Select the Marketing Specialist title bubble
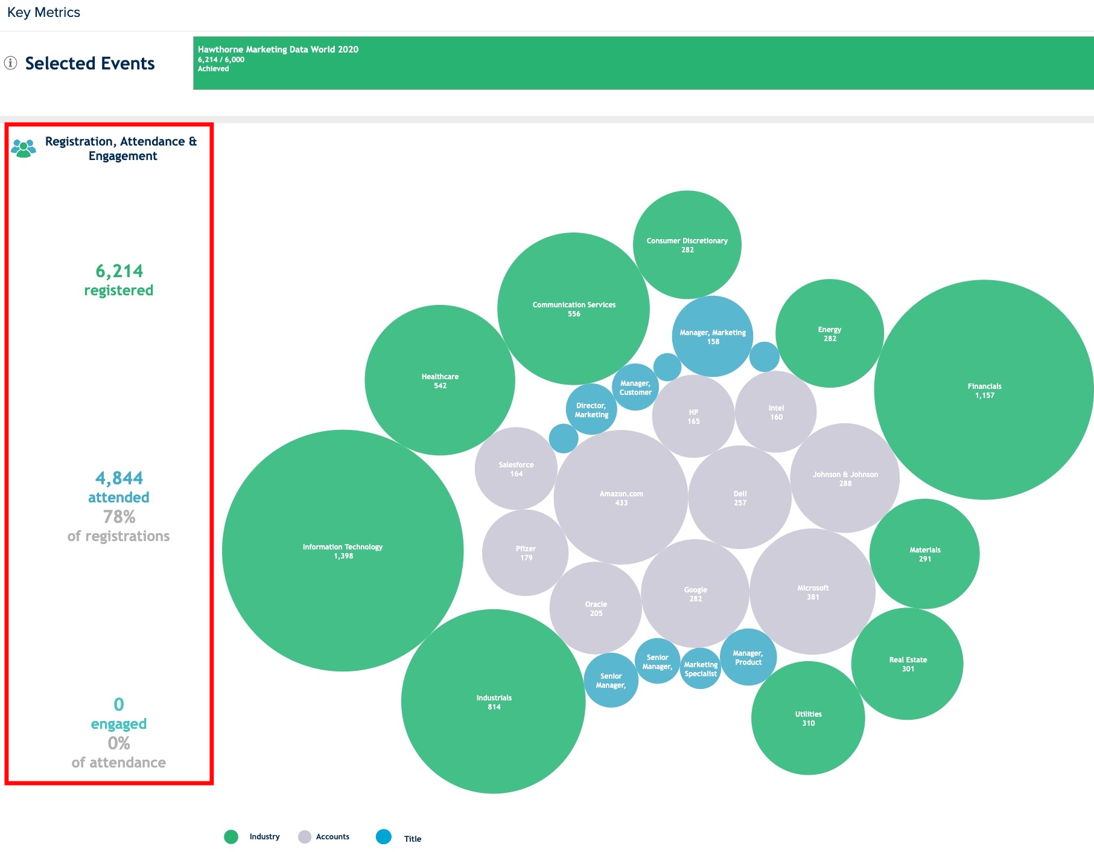Viewport: 1094px width, 852px height. click(701, 668)
